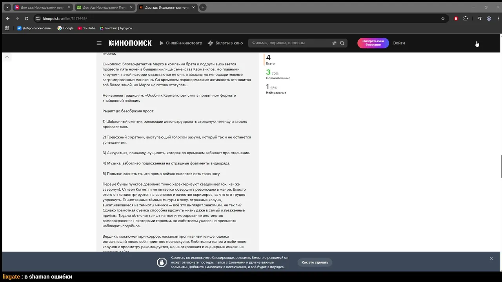Show the 3 Положительные reviews

(278, 74)
